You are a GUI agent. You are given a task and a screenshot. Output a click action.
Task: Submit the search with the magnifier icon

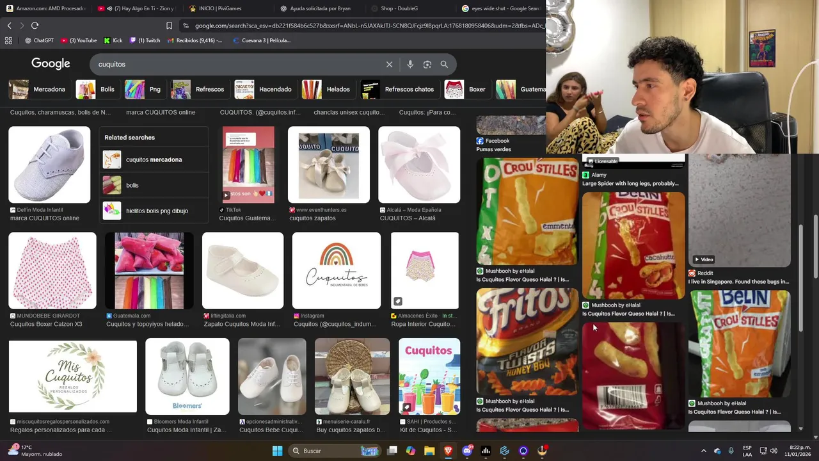click(444, 64)
